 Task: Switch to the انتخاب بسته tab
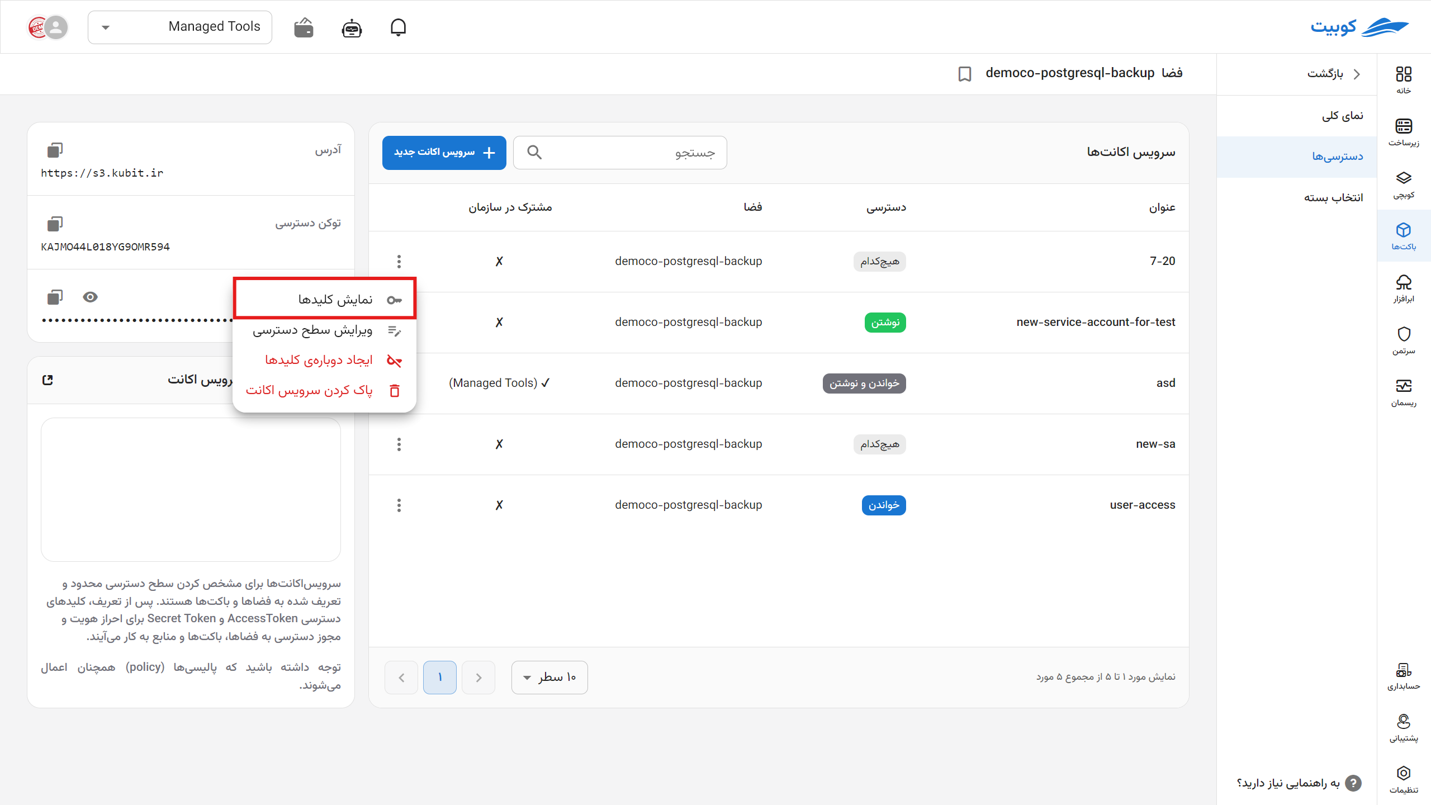tap(1297, 198)
